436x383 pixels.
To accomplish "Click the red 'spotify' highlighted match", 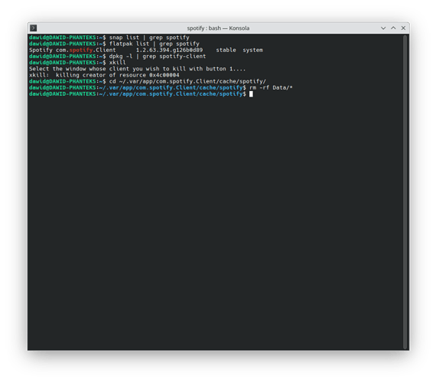I will [x=81, y=50].
